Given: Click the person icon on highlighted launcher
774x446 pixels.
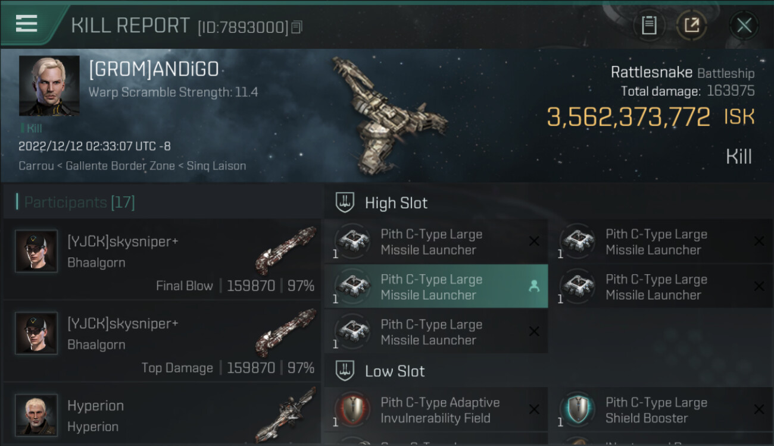Looking at the screenshot, I should coord(534,286).
